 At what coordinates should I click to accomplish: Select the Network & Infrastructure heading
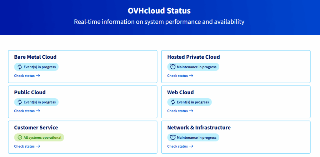tap(199, 128)
